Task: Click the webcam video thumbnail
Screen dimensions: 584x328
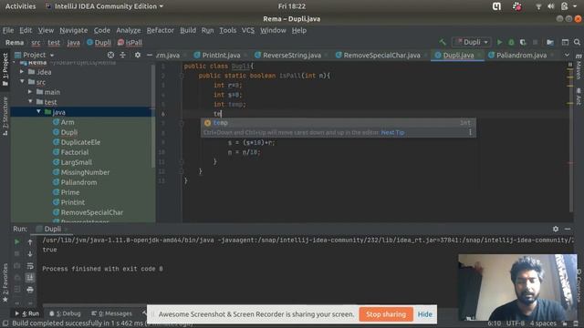Action: coord(517,287)
